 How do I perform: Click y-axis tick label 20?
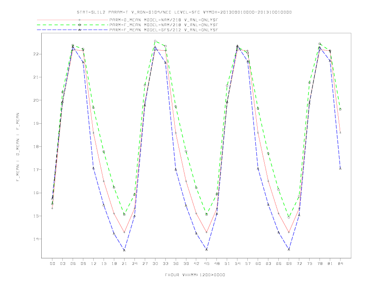(x=36, y=100)
